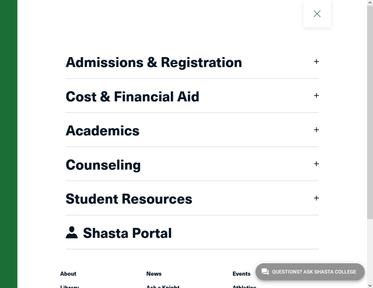Open the Admissions & Registration menu item
The height and width of the screenshot is (288, 373).
click(x=154, y=62)
